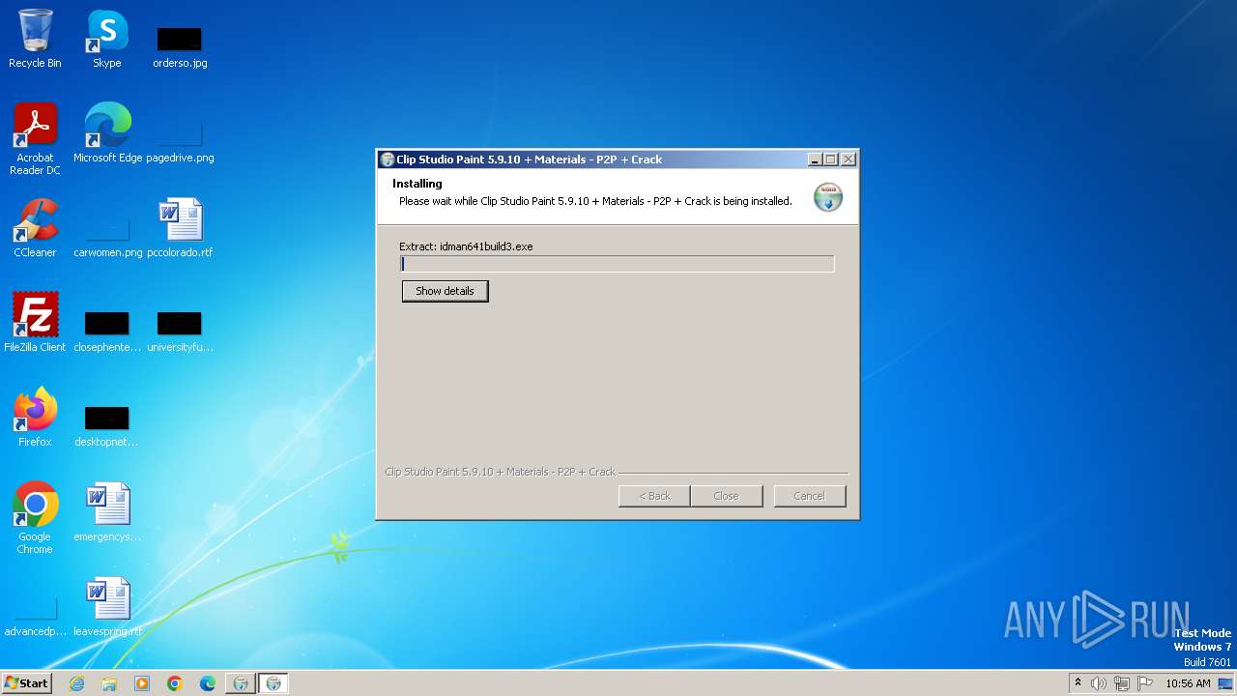Viewport: 1237px width, 696px height.
Task: Select the pccolorado.rtf document icon
Action: tap(180, 228)
